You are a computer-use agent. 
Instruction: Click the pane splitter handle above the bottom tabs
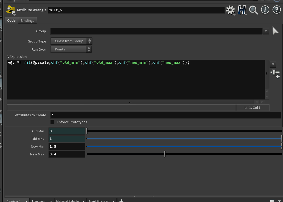point(144,196)
